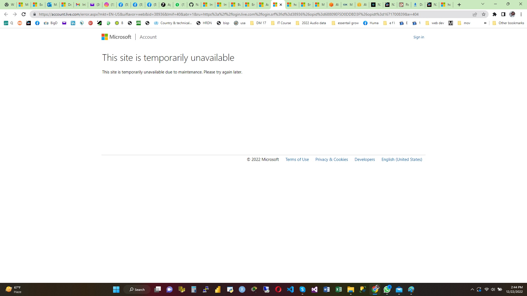Image resolution: width=527 pixels, height=296 pixels.
Task: Show hidden system tray icons
Action: coord(472,289)
